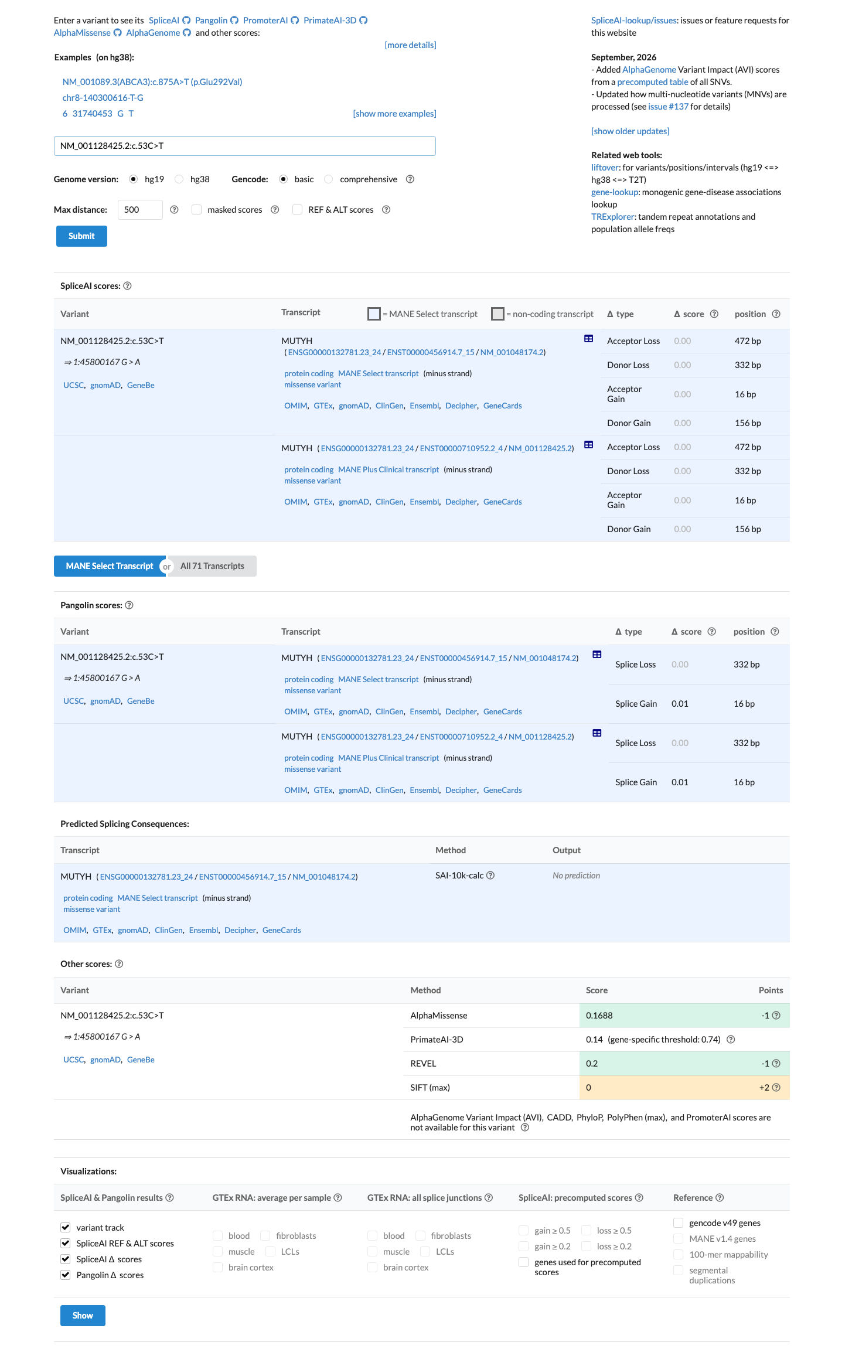This screenshot has height=1359, width=852.
Task: Open the AlphaMissense GitHub icon
Action: [x=117, y=33]
